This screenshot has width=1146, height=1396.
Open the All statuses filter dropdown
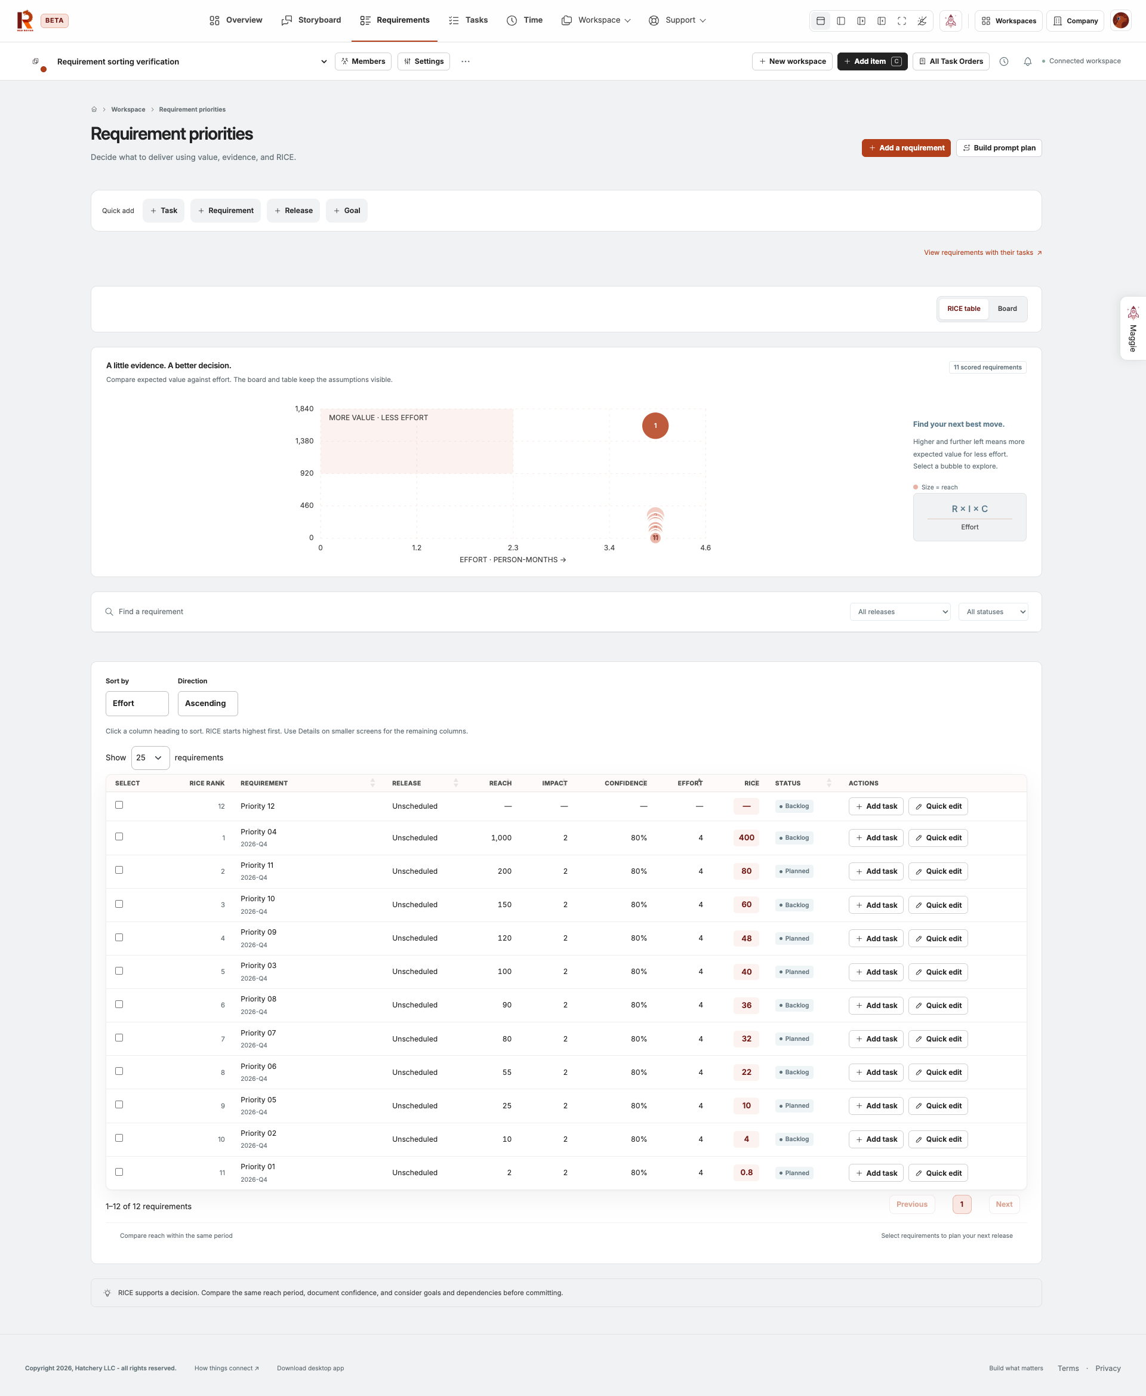pyautogui.click(x=994, y=612)
